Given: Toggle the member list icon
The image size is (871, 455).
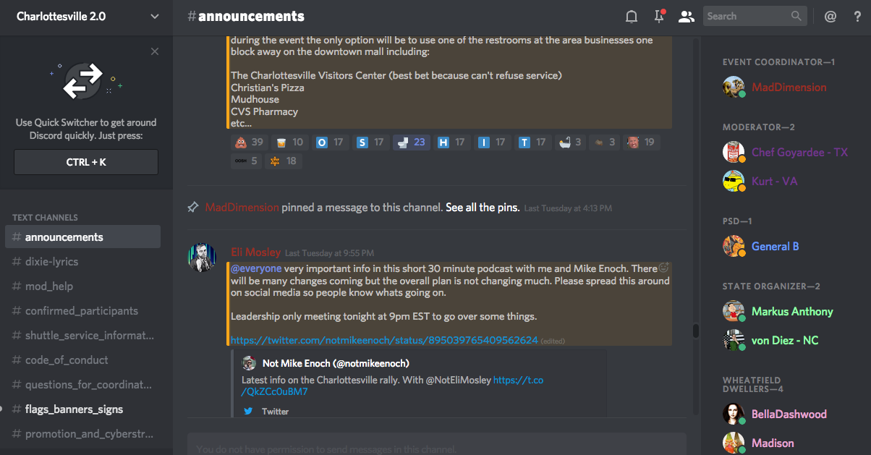Looking at the screenshot, I should tap(687, 16).
